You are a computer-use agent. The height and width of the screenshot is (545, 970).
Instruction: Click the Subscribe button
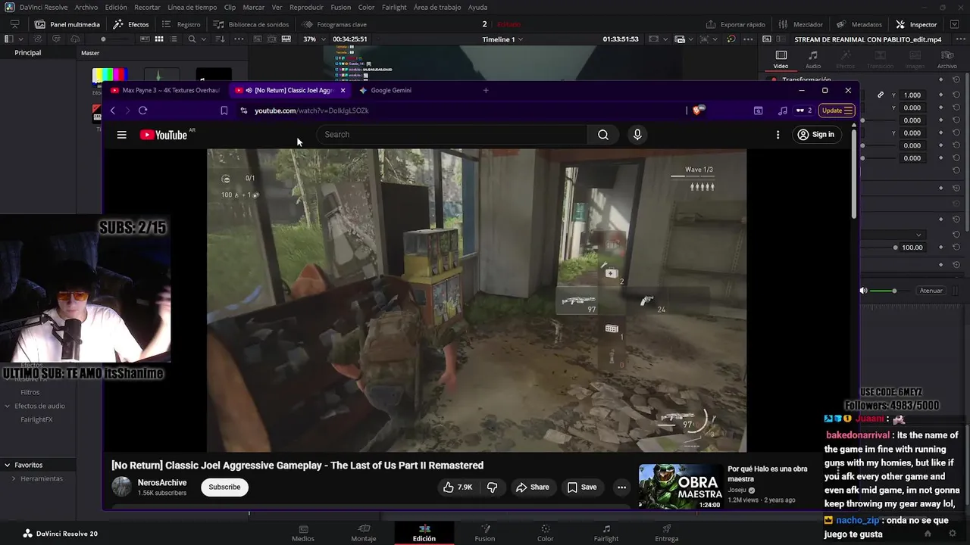224,487
